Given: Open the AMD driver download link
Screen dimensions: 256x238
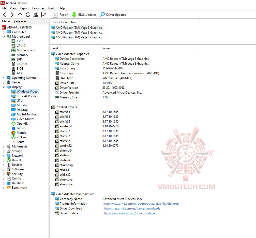Looking at the screenshot, I should click(x=131, y=209).
